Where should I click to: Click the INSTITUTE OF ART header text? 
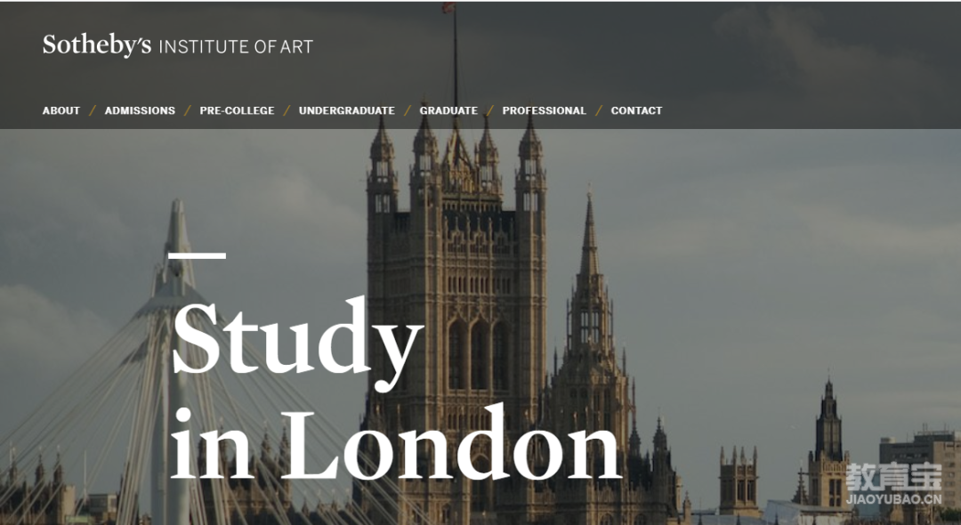[x=236, y=47]
